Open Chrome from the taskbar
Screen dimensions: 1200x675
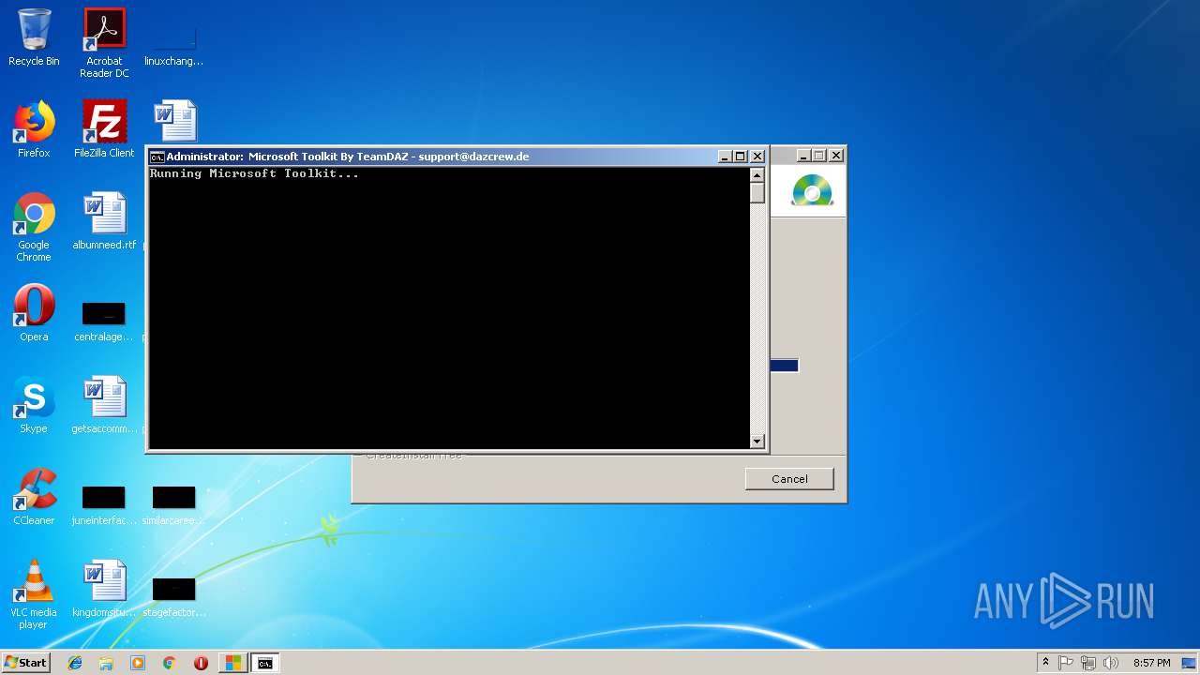(x=169, y=663)
